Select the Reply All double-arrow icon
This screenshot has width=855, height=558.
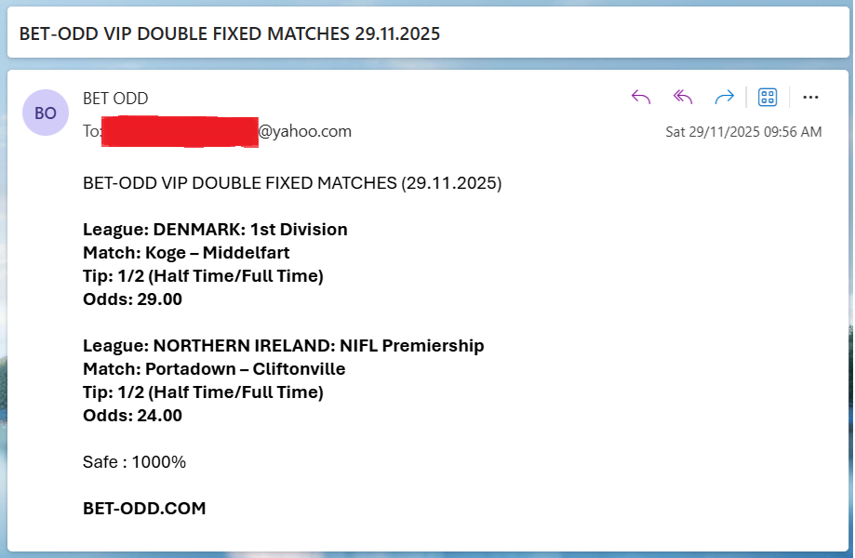click(682, 96)
